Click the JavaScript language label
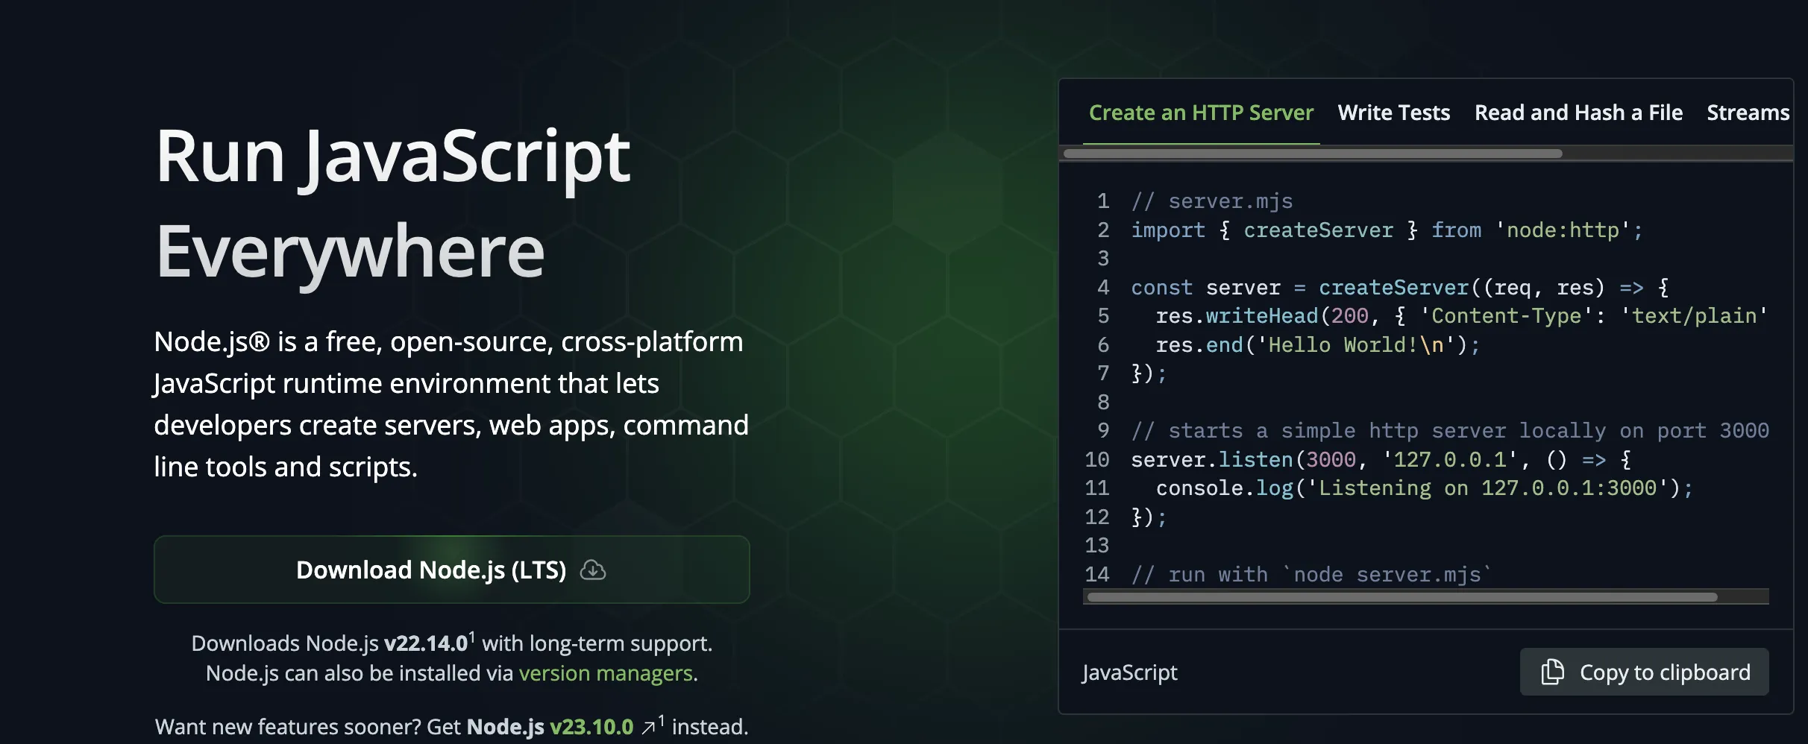This screenshot has width=1808, height=744. tap(1129, 672)
